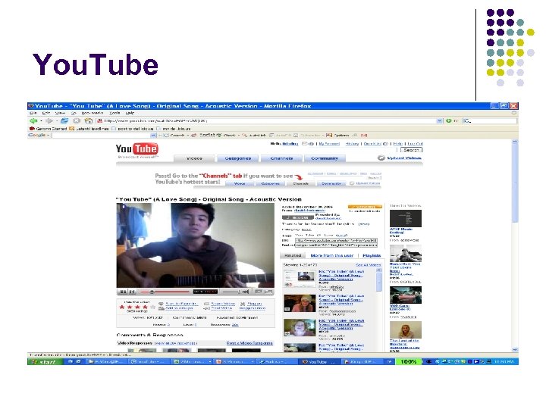This screenshot has height=409, width=546.
Task: Click the Post a Video Response link
Action: point(249,343)
